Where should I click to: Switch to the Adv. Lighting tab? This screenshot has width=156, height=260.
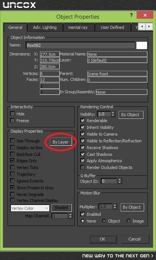pyautogui.click(x=45, y=27)
